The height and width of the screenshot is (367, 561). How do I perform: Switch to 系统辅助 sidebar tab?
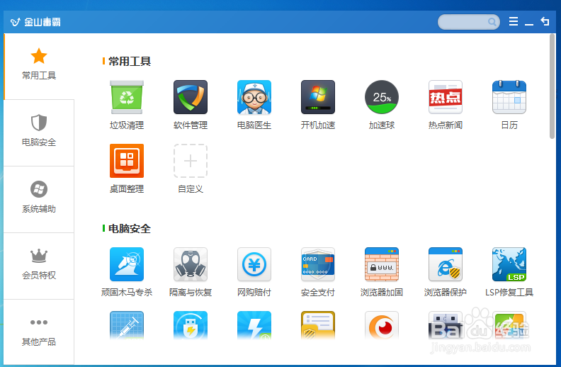coord(39,199)
